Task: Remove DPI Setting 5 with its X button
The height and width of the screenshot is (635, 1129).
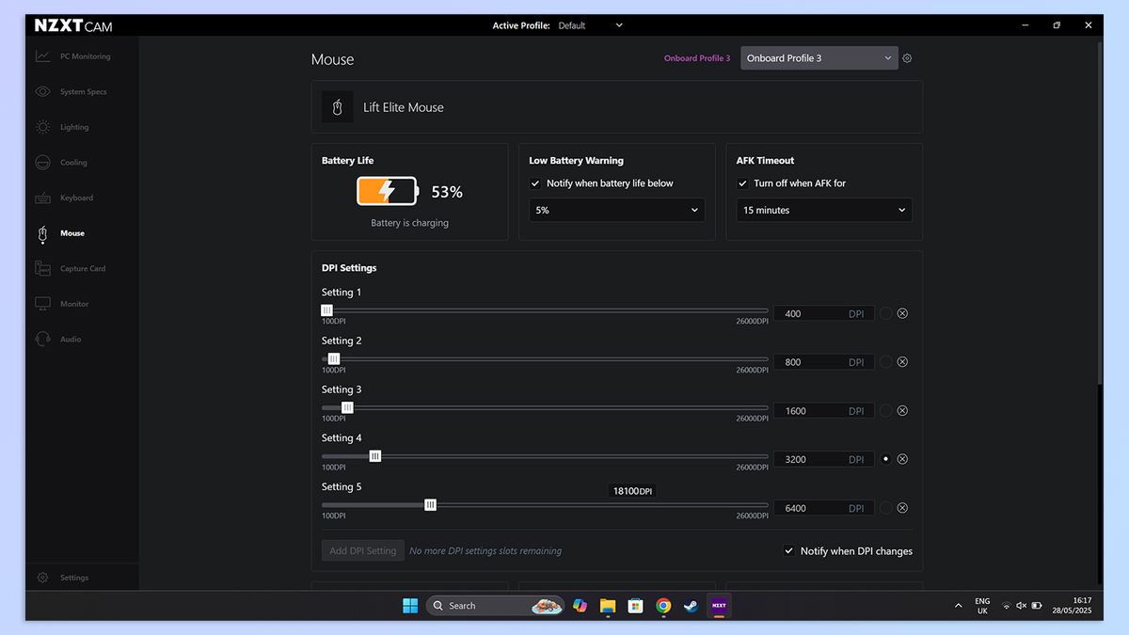Action: click(x=902, y=507)
